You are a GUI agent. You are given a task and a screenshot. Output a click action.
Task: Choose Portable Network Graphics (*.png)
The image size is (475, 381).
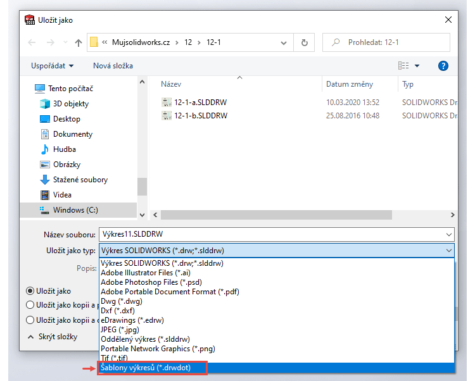pos(277,349)
